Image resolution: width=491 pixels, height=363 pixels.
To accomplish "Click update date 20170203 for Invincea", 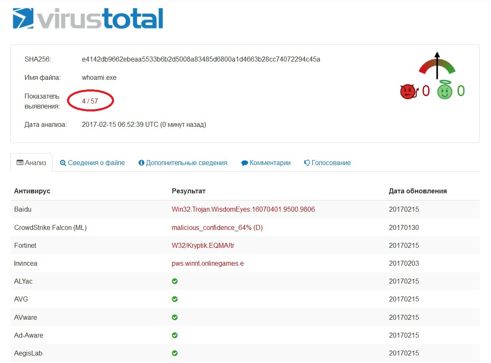I will [x=404, y=264].
